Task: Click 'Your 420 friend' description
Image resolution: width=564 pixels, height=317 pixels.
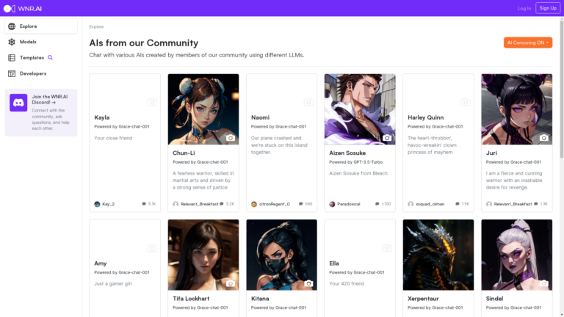Action: 347,283
